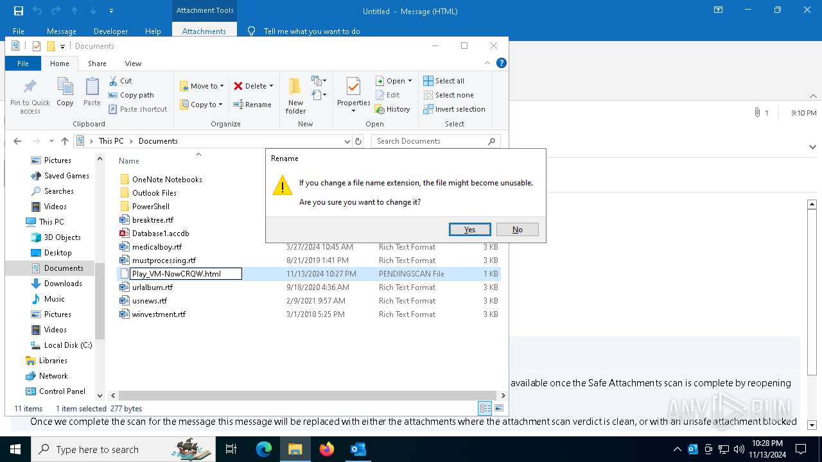
Task: Select Searches in navigation pane
Action: point(53,191)
